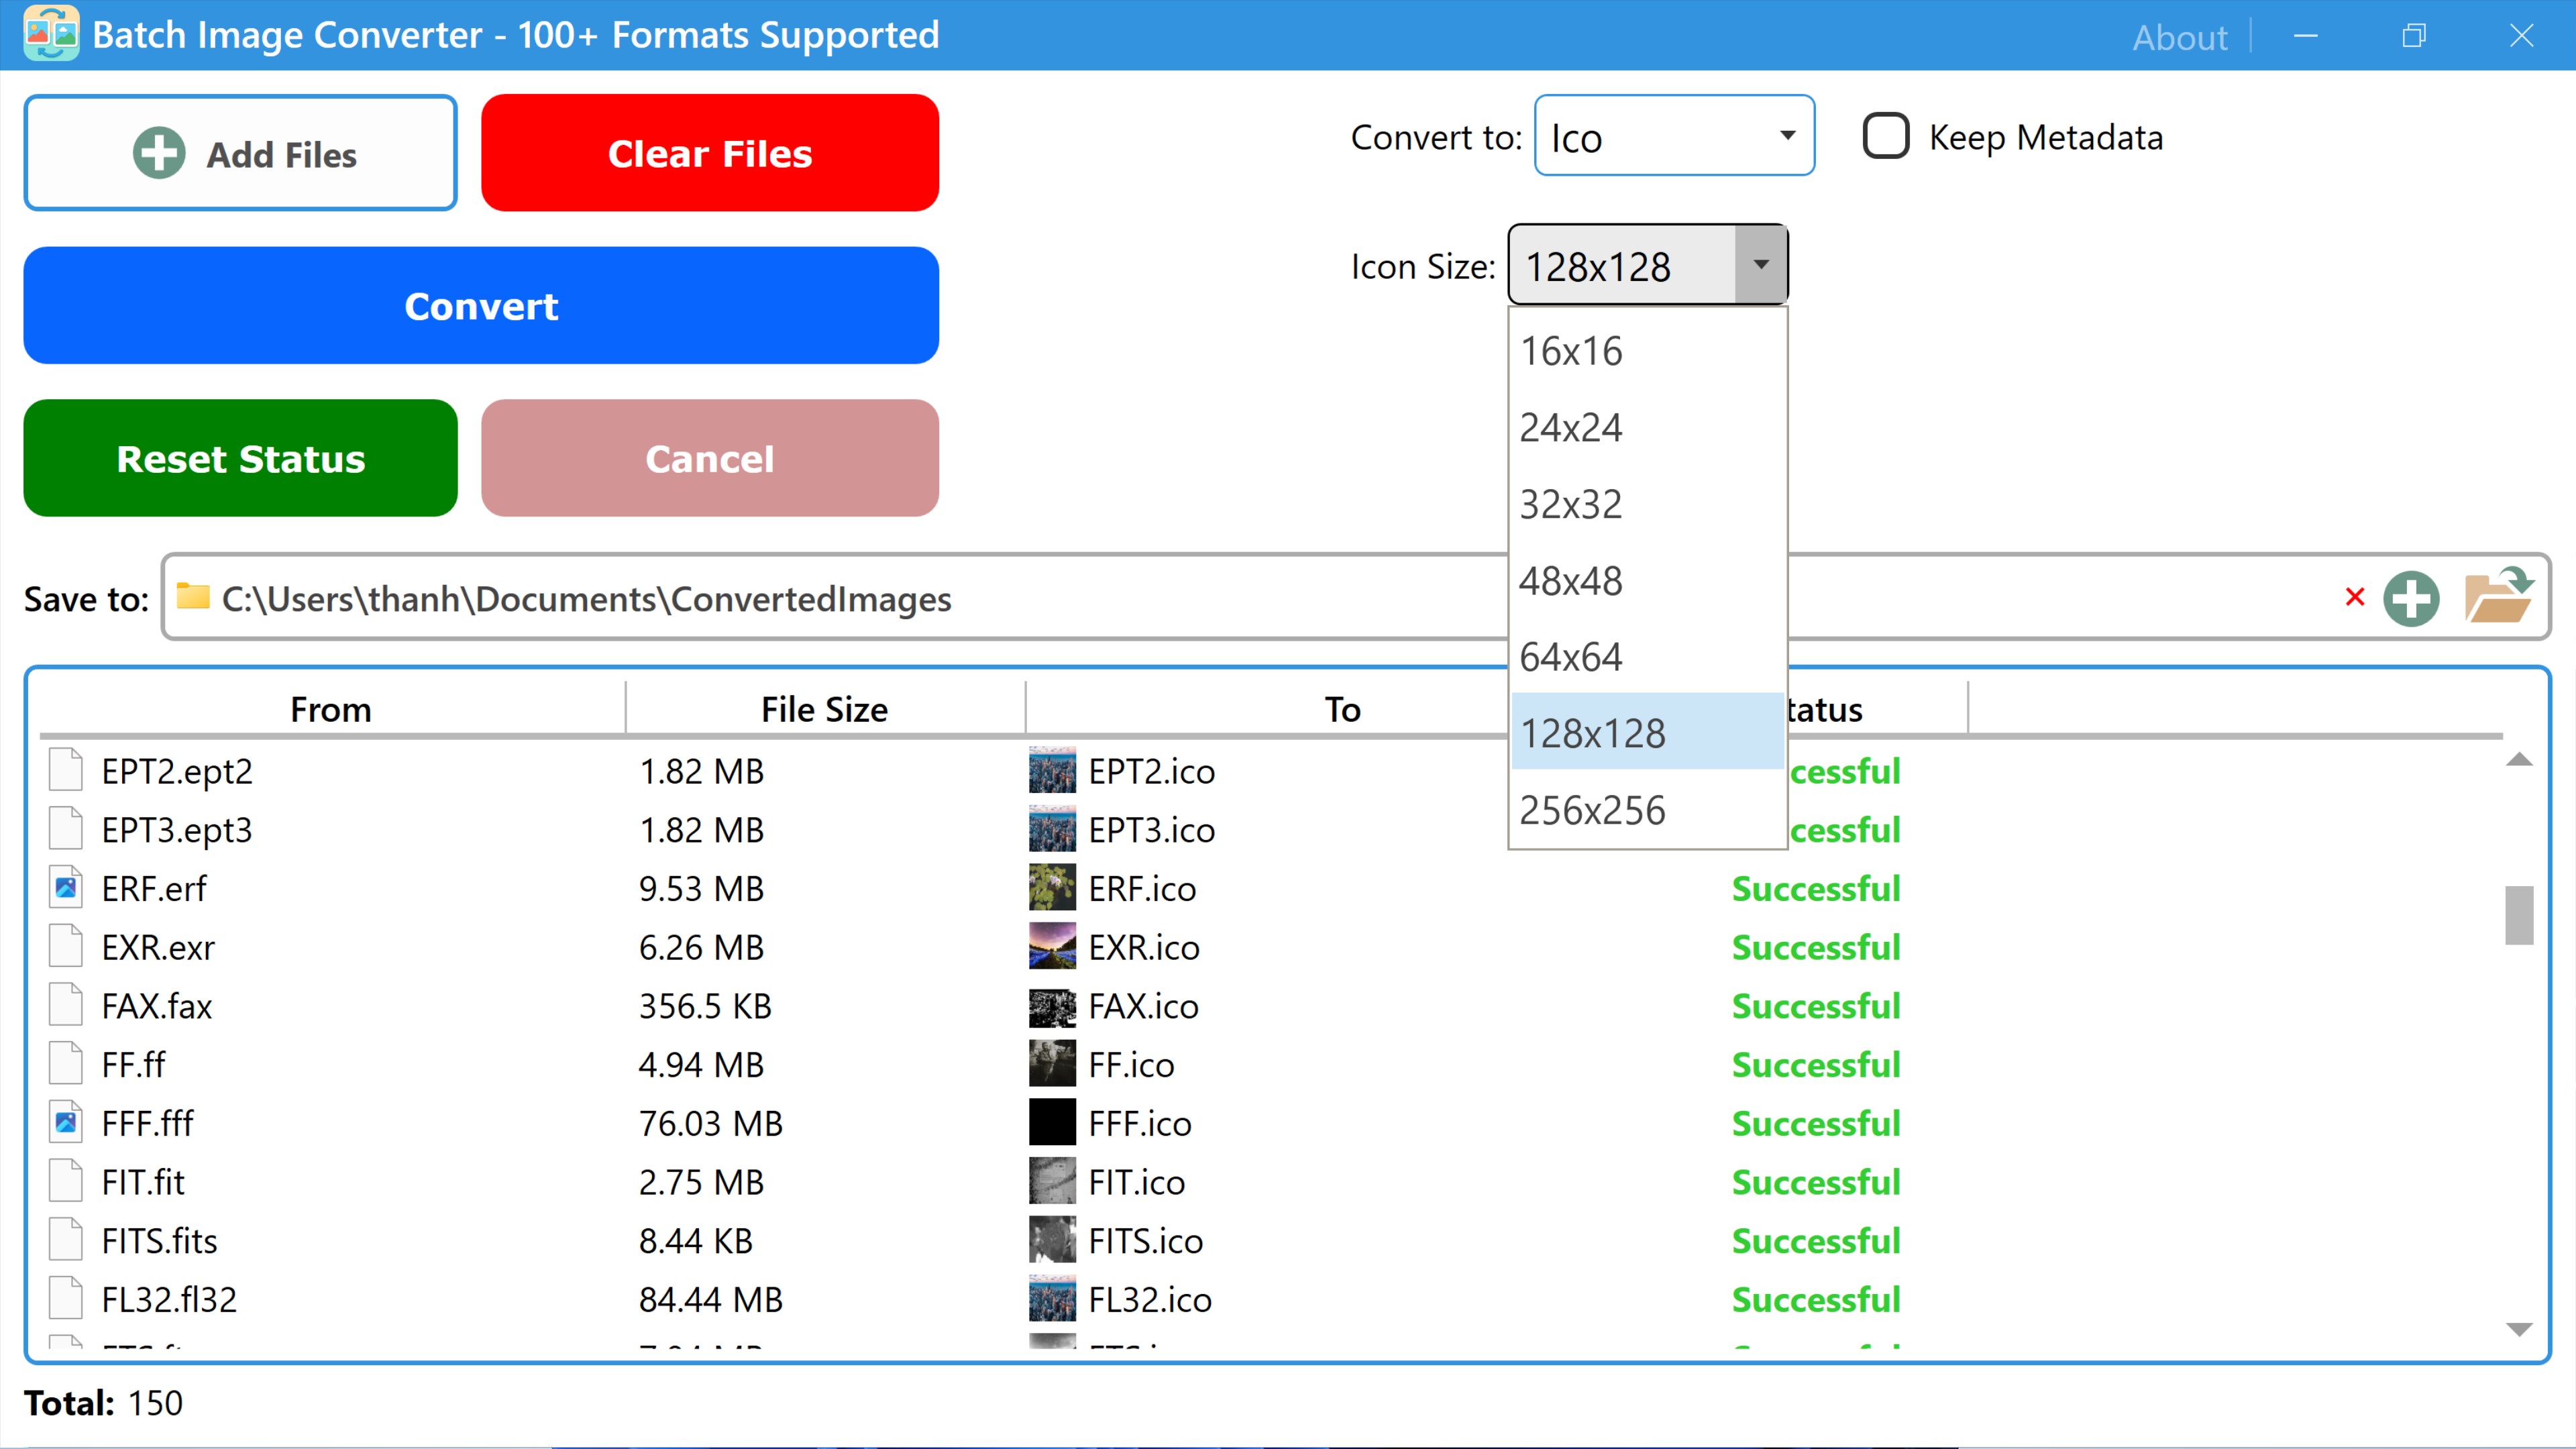This screenshot has width=2576, height=1449.
Task: Enable the Keep Metadata checkbox
Action: click(1886, 136)
